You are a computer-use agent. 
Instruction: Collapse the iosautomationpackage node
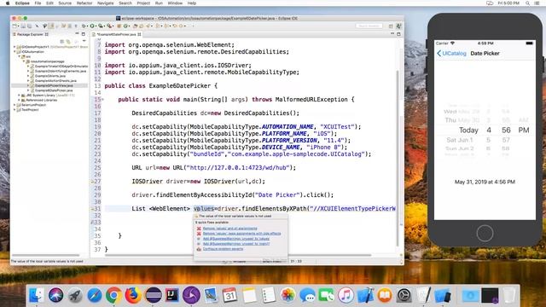click(24, 61)
